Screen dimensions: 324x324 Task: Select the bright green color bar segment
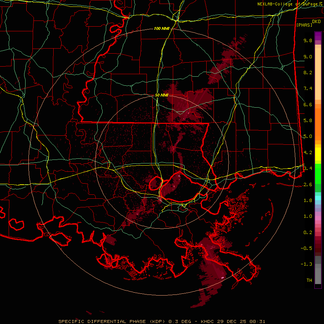click(318, 174)
